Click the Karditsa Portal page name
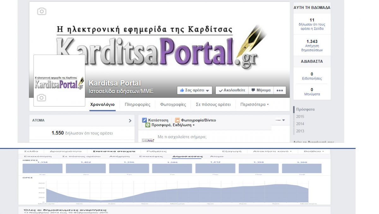The width and height of the screenshot is (379, 214). click(115, 83)
